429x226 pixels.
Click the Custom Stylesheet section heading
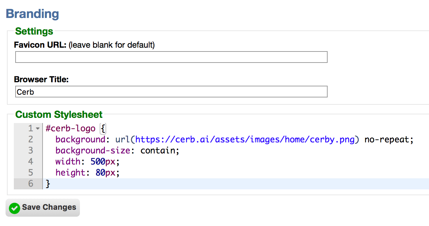click(x=59, y=115)
